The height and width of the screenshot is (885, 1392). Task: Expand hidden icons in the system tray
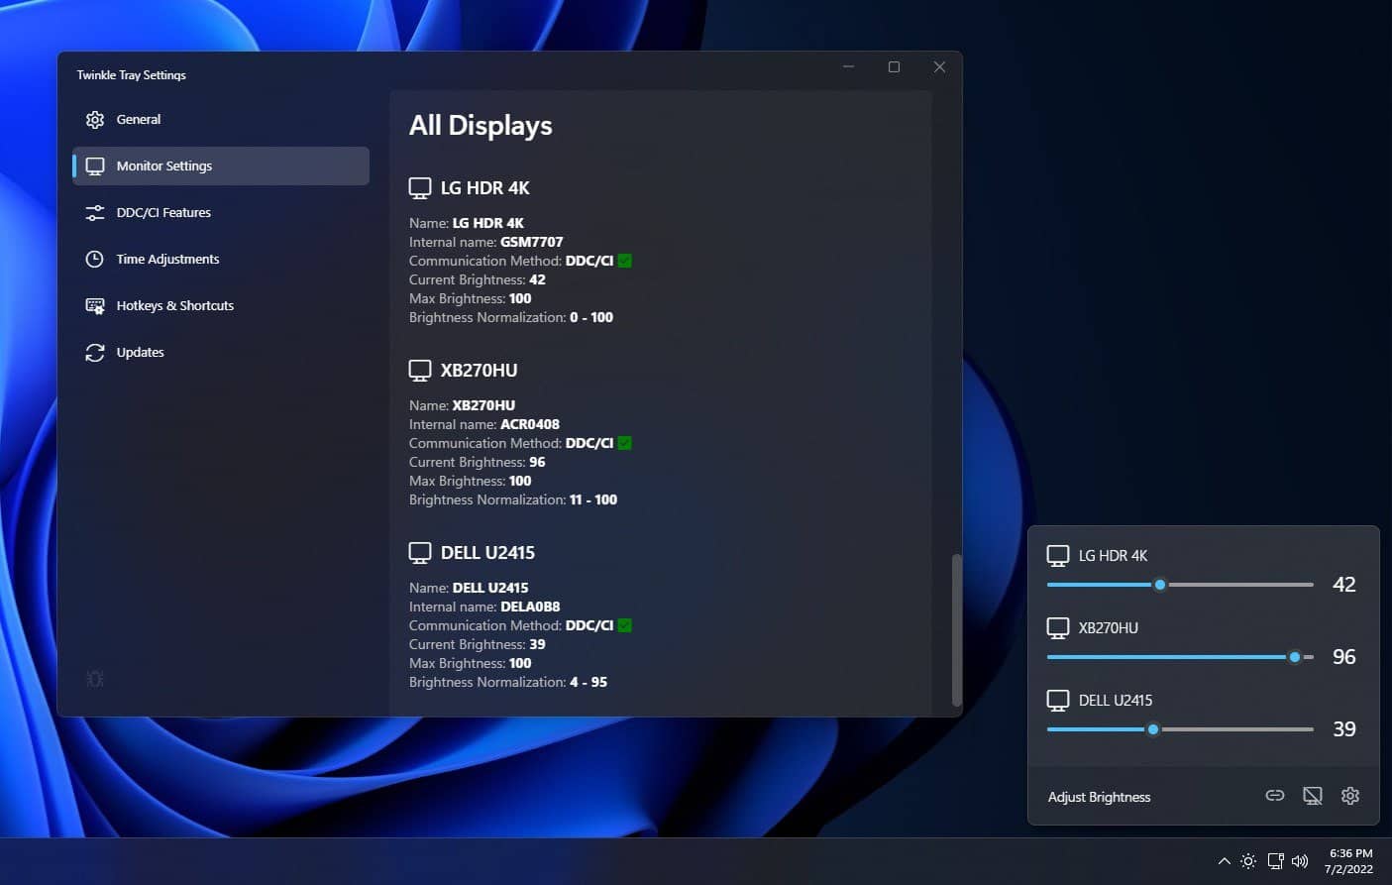(1225, 861)
